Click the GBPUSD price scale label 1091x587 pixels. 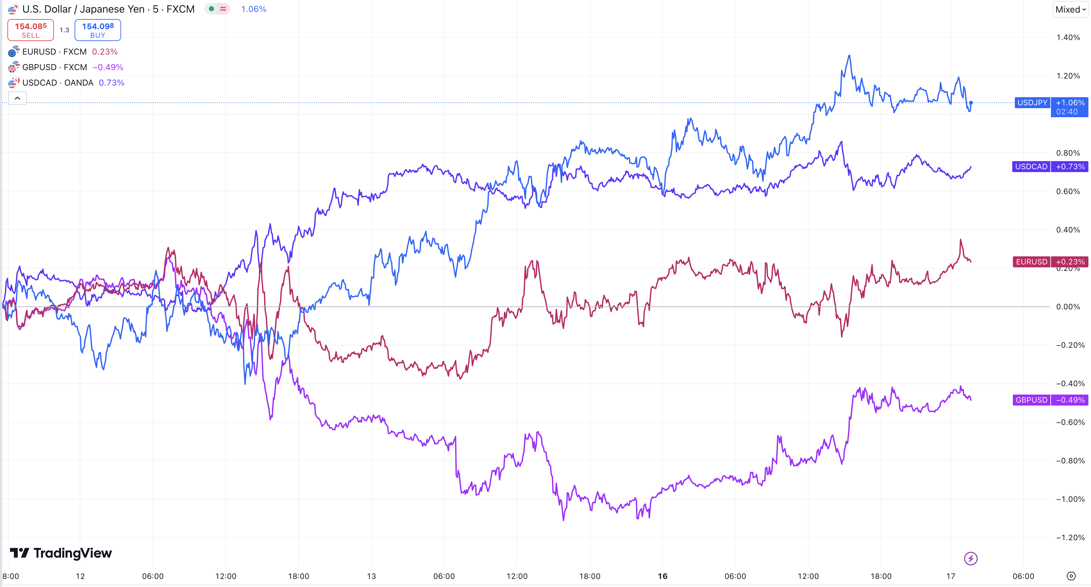(1031, 400)
